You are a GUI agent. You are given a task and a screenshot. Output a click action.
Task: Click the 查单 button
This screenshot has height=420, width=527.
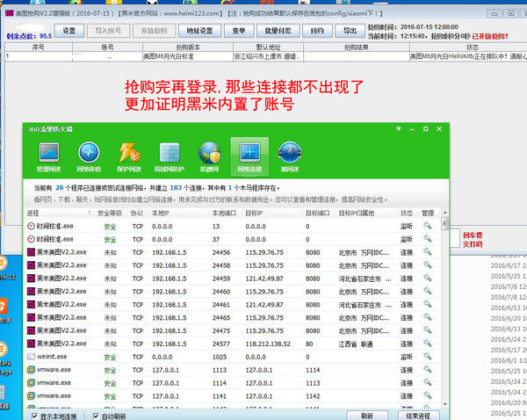(239, 31)
